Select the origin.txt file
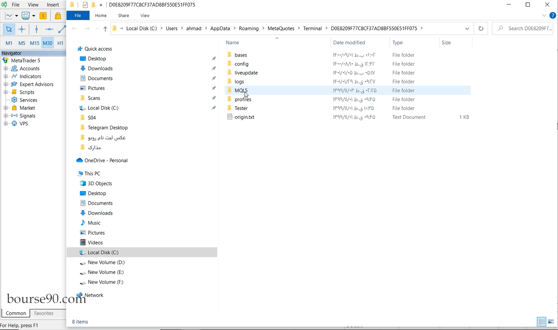Screen dimensions: 558x330 244,117
